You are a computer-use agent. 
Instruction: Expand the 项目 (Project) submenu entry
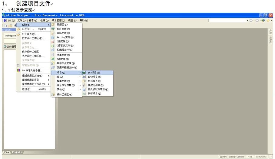66,73
